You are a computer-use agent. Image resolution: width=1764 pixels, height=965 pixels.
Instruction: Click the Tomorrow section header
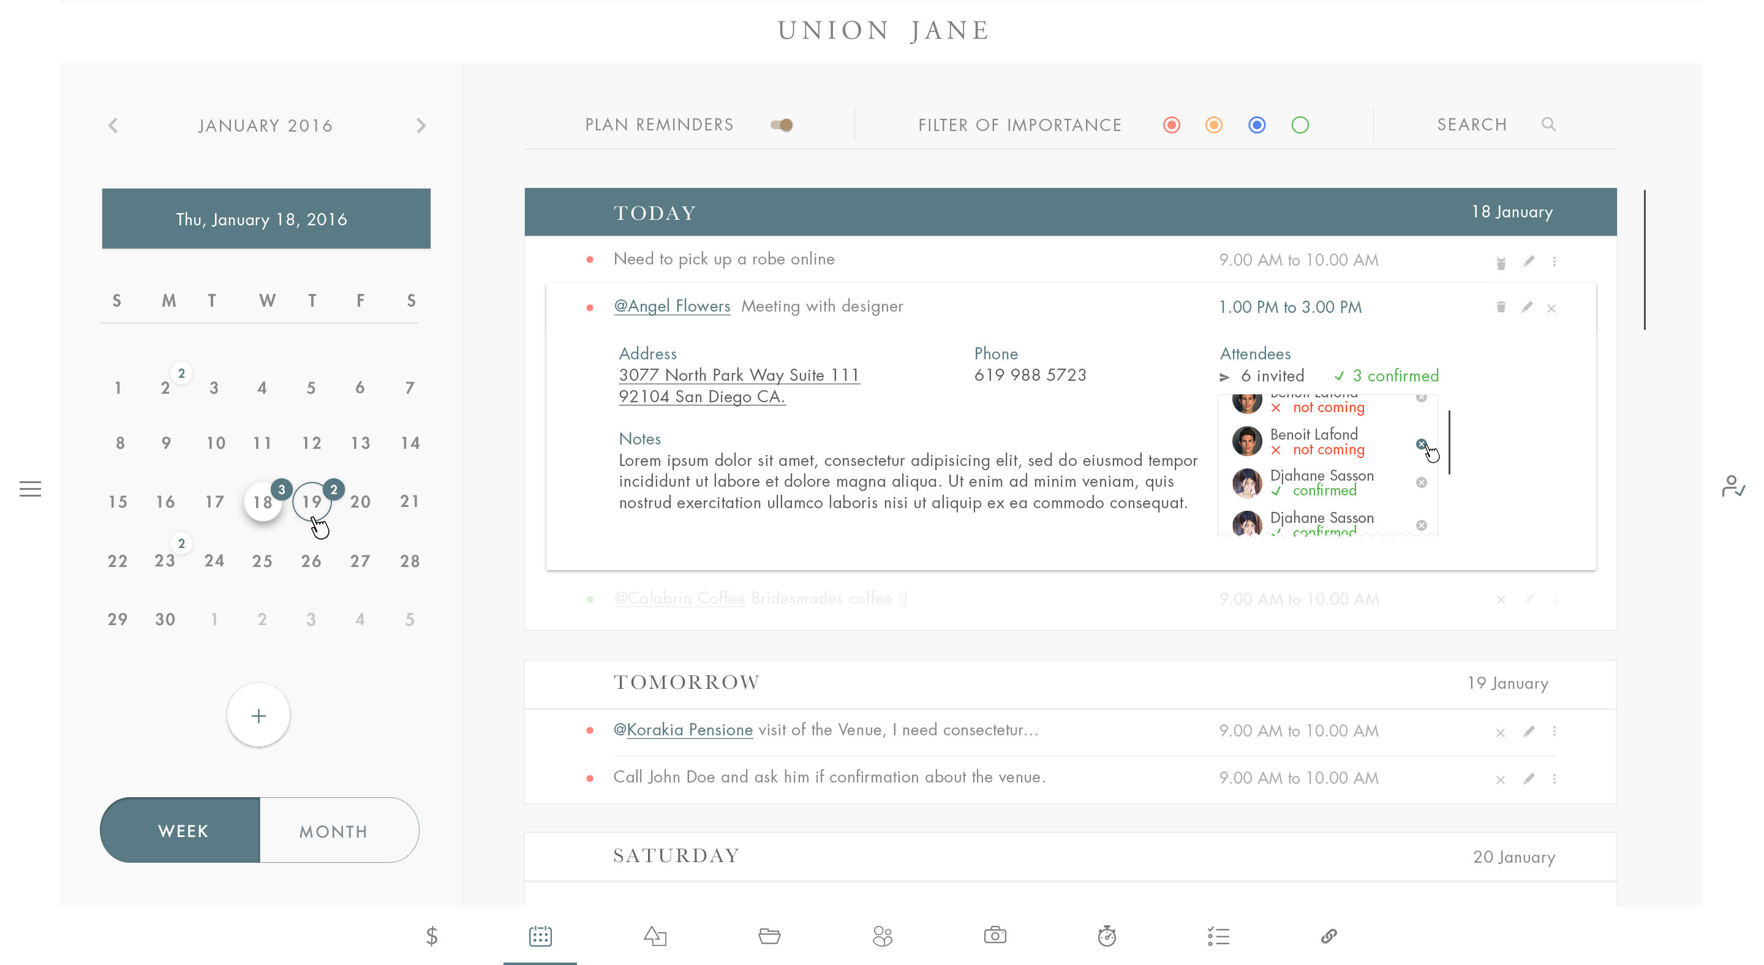click(x=1069, y=684)
